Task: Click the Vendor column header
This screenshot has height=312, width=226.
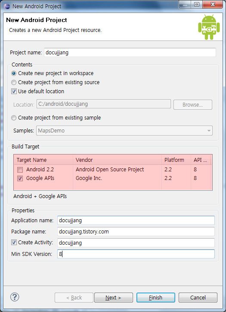Action: (117, 160)
